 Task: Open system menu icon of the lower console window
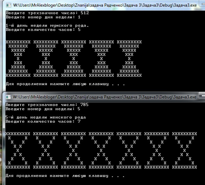pos(8,97)
